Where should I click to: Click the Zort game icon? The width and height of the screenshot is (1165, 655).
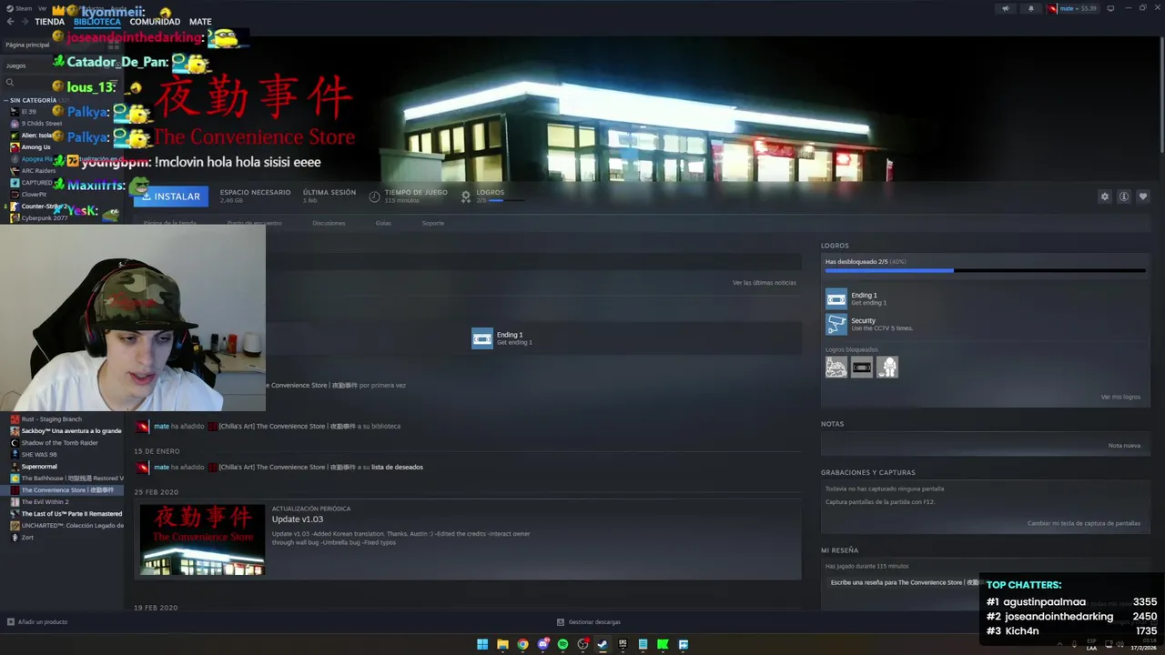pos(15,538)
